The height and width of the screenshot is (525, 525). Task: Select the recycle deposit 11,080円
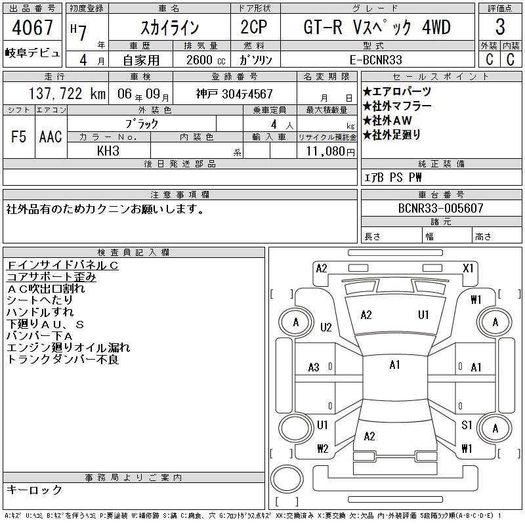[x=331, y=151]
